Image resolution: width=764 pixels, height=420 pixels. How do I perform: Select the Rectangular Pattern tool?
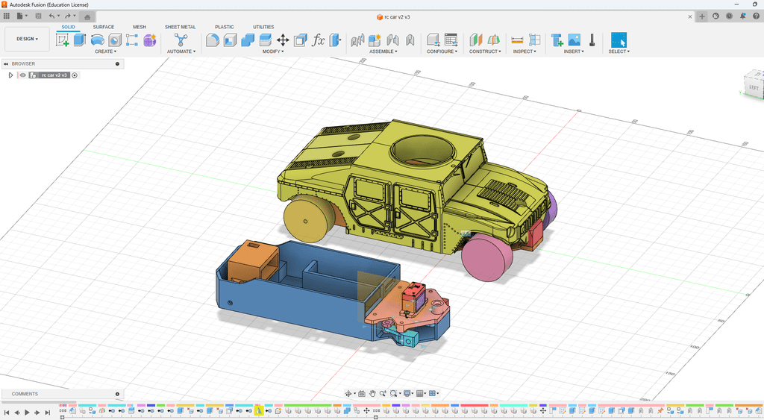click(x=131, y=40)
